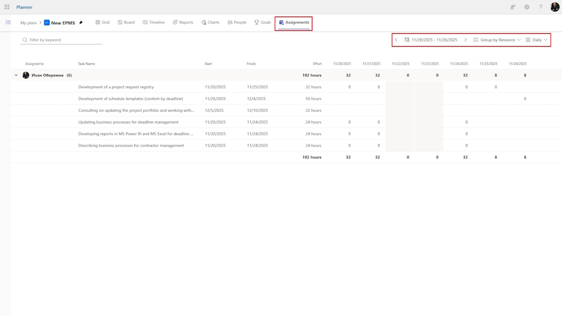Open the New EPMS plan title
Screen dimensions: 562x316
[63, 23]
